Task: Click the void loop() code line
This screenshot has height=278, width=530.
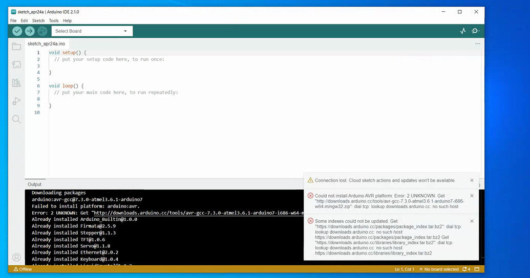Action: coord(66,86)
